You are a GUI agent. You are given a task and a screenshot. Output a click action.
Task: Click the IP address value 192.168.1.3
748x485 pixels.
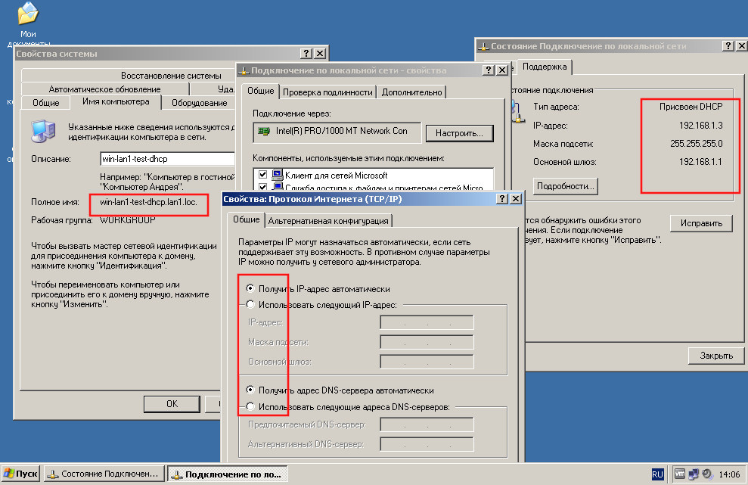(701, 126)
